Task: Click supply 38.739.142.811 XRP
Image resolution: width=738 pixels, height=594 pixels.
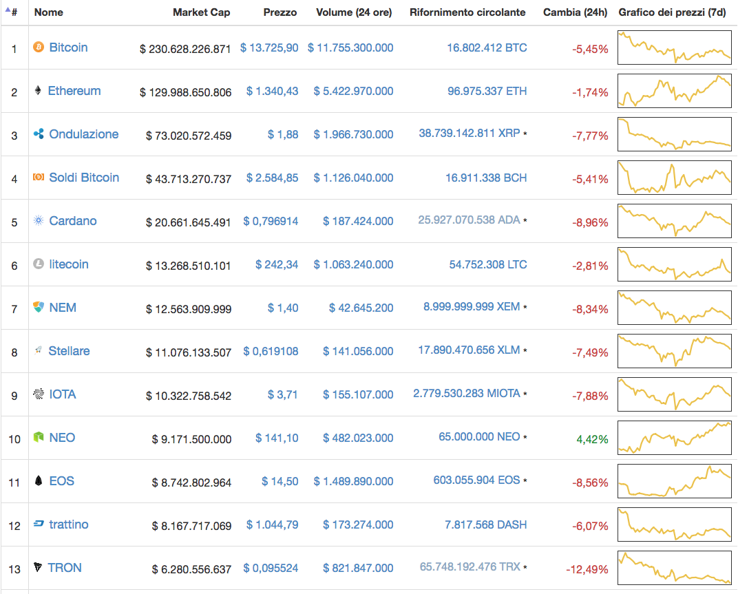Action: (470, 134)
